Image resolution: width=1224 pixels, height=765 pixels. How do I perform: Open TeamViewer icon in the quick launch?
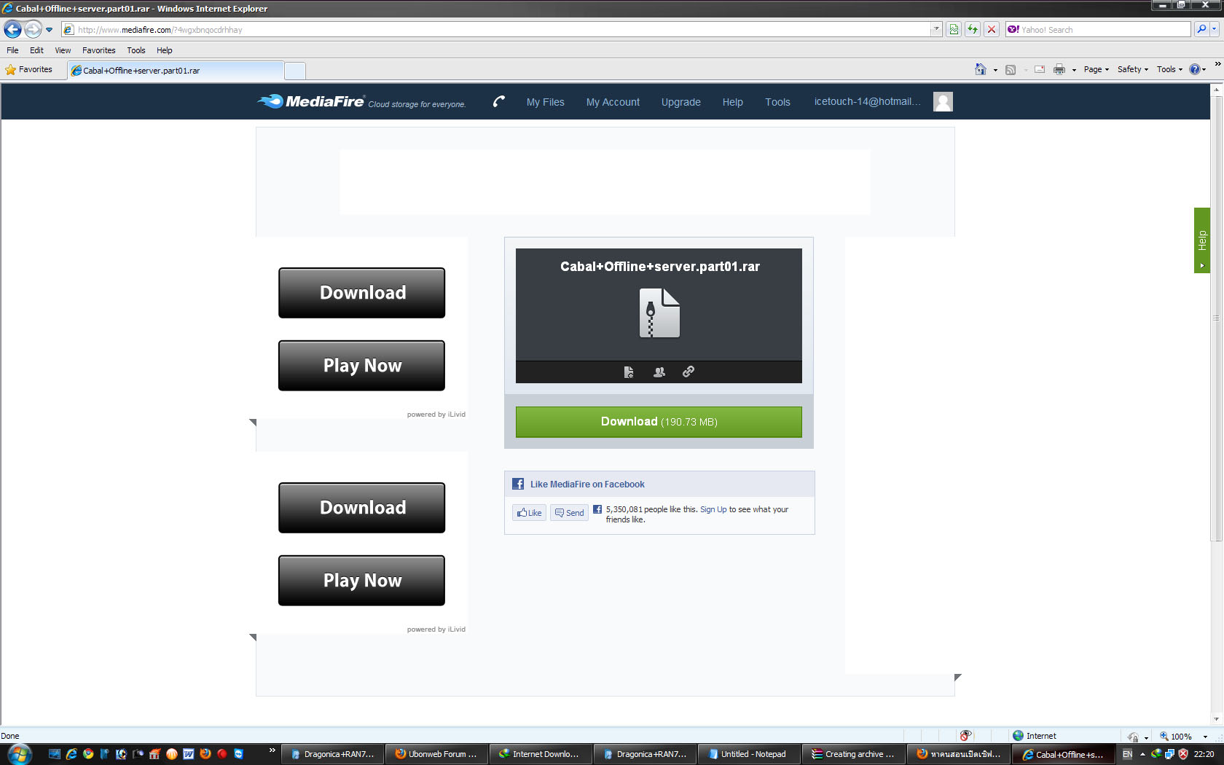[239, 754]
